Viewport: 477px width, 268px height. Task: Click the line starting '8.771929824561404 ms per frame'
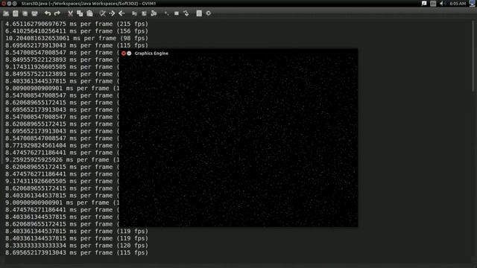[62, 145]
